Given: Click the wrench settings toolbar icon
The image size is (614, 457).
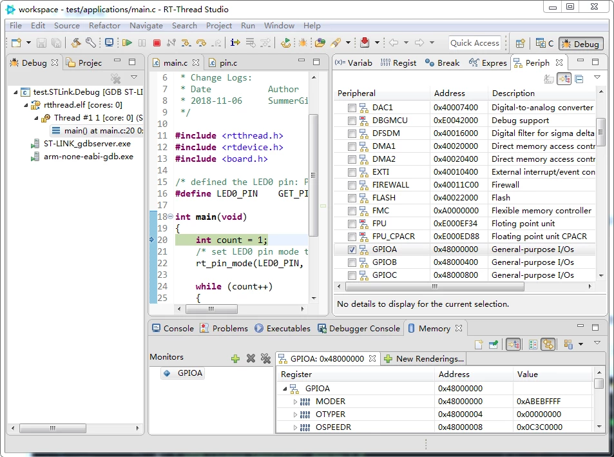Looking at the screenshot, I should (x=90, y=43).
